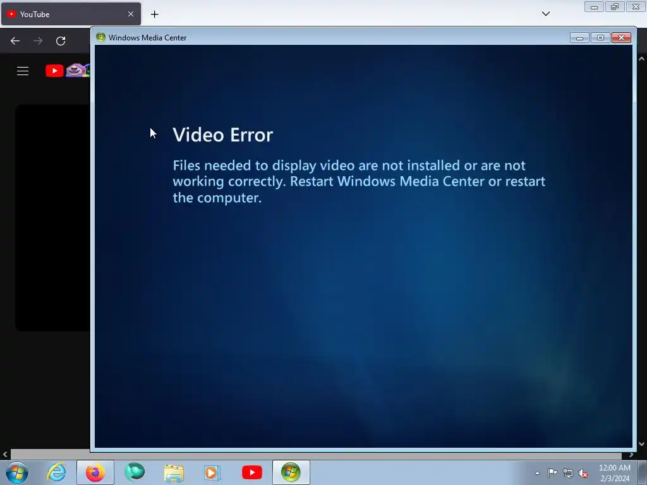Minimize the Windows Media Center window
The image size is (647, 485).
click(x=579, y=38)
